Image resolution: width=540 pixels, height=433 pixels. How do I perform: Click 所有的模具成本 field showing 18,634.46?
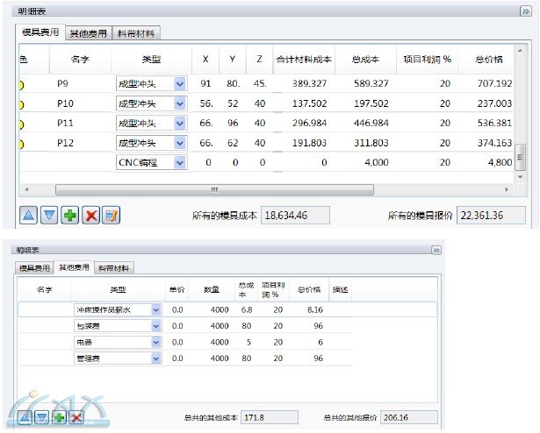pos(295,216)
